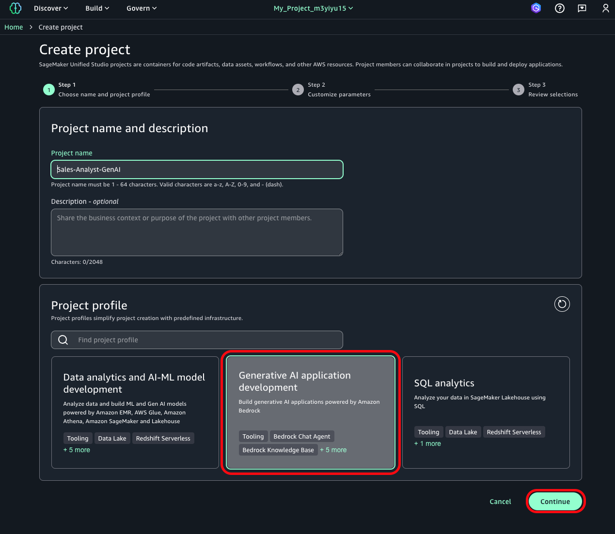Navigate to Home via the breadcrumb
This screenshot has height=534, width=615.
pos(14,27)
